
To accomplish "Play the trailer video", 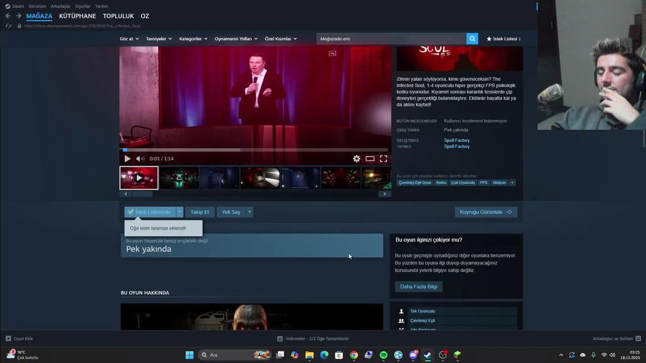I will [127, 159].
